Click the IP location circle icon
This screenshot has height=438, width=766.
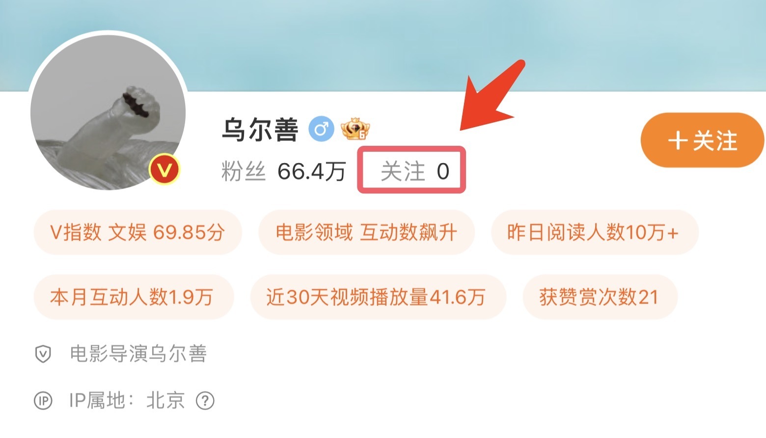coord(43,401)
